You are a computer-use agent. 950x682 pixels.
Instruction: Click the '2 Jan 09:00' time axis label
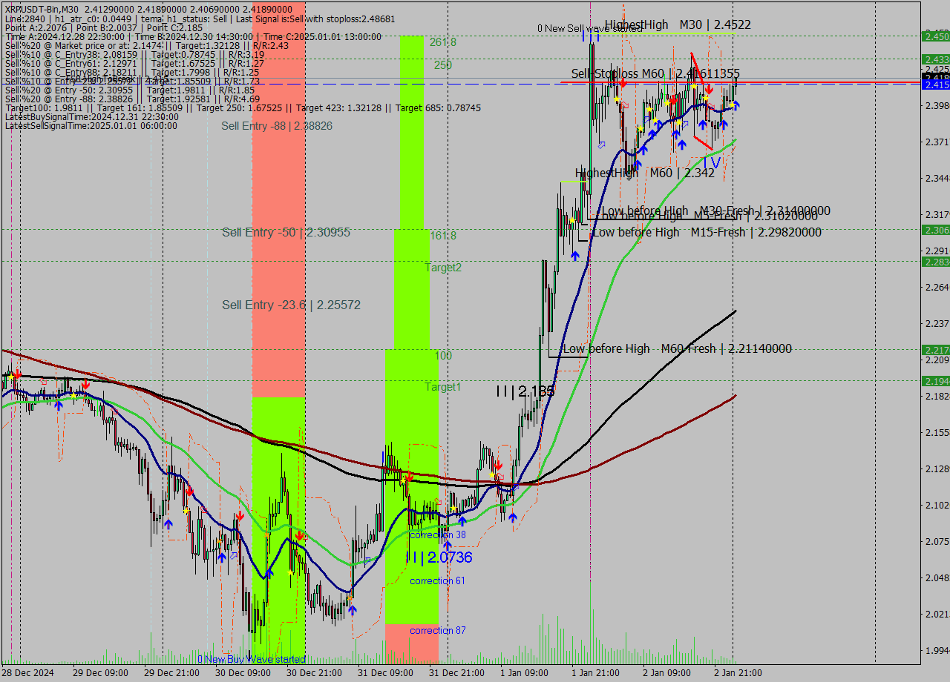(666, 673)
